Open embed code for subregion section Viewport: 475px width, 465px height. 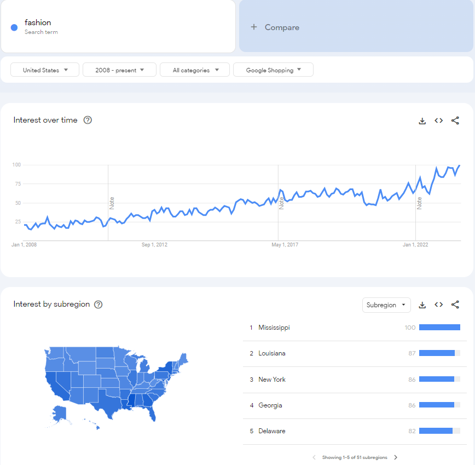pyautogui.click(x=438, y=305)
